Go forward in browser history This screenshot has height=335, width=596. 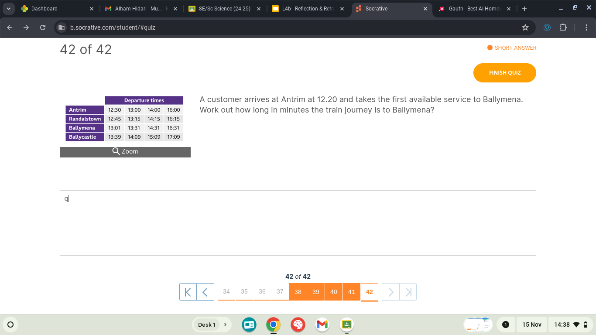(26, 27)
